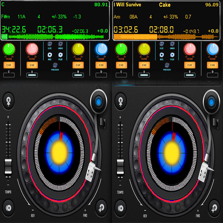The width and height of the screenshot is (223, 223).
Task: Click the pink FILTER knob on left panel
Action: [x=32, y=49]
